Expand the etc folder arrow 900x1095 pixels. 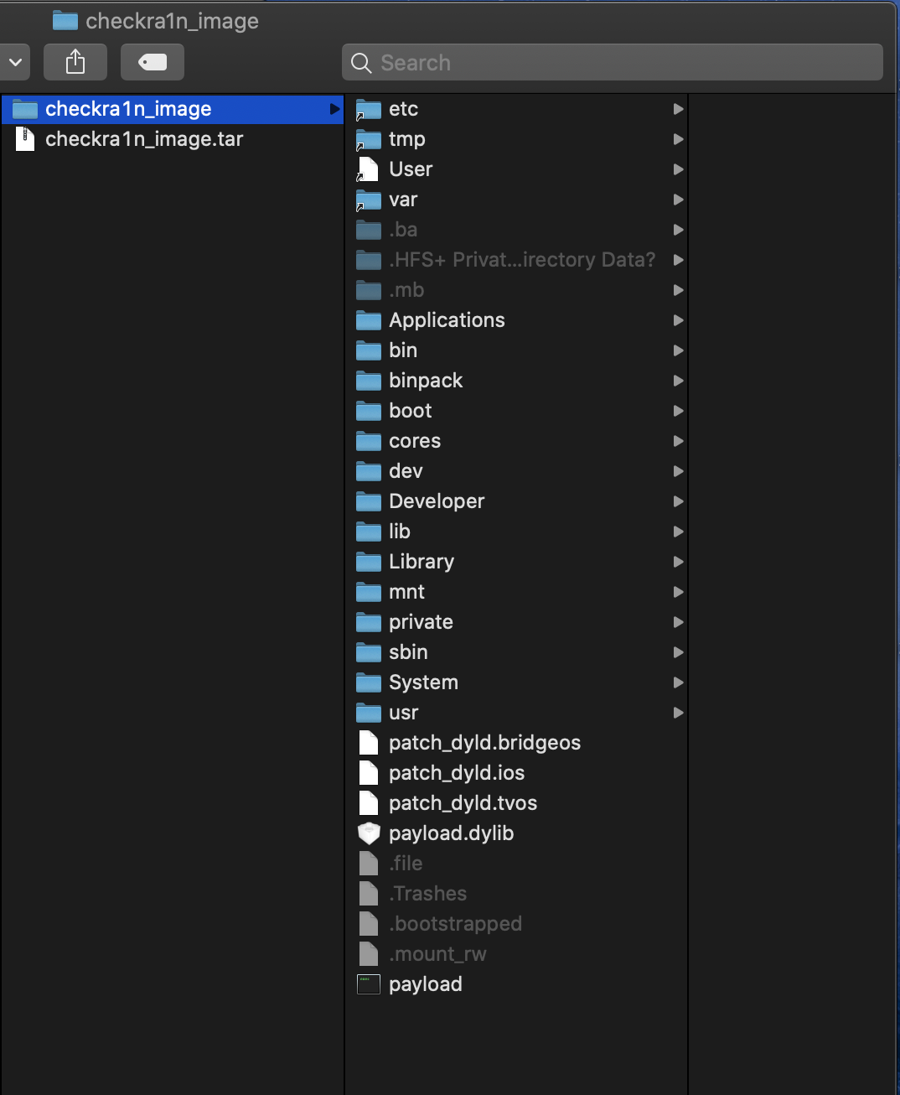pos(678,109)
